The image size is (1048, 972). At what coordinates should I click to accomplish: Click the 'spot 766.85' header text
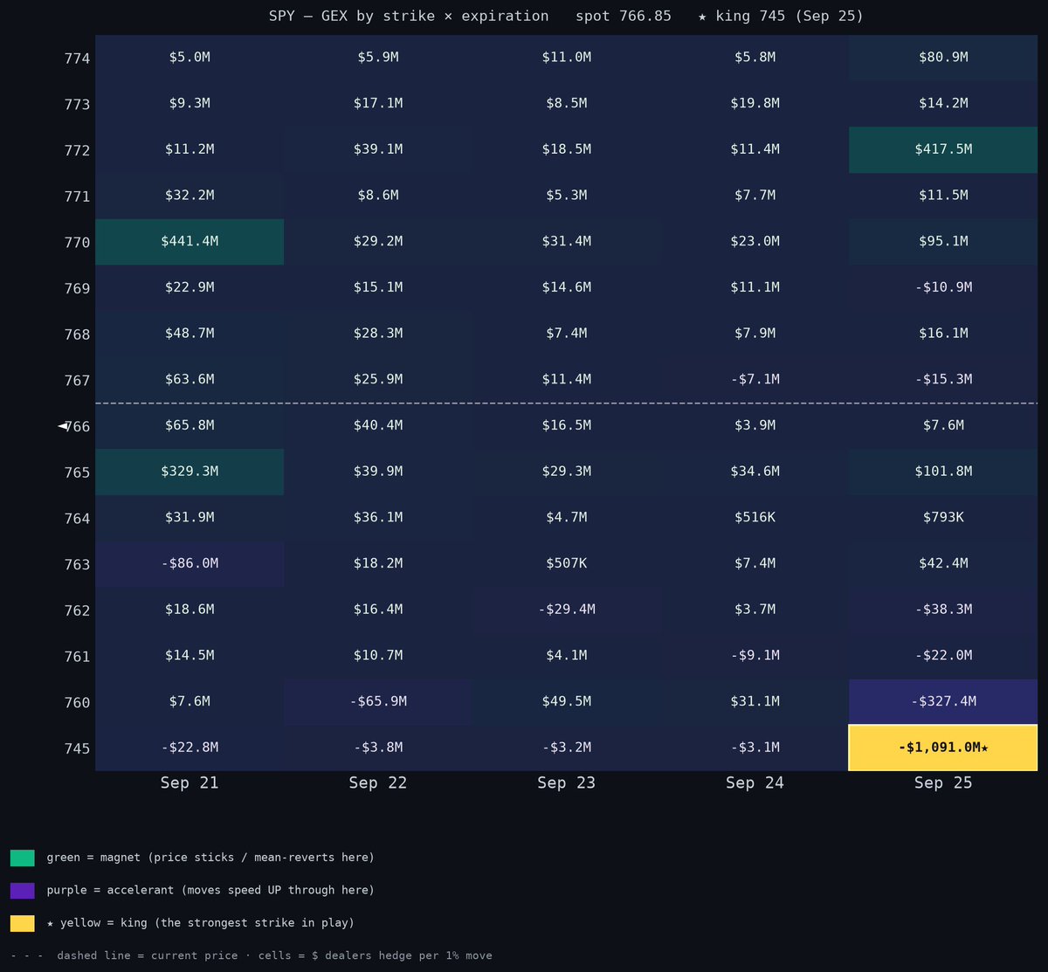point(624,17)
